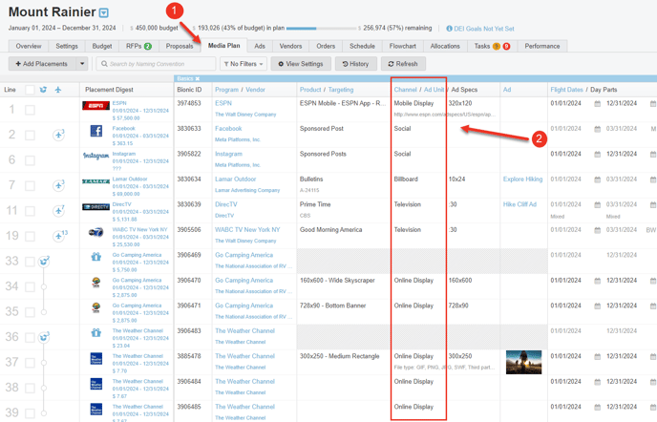The height and width of the screenshot is (422, 657).
Task: Tick the checkbox on line 19
Action: (30, 237)
